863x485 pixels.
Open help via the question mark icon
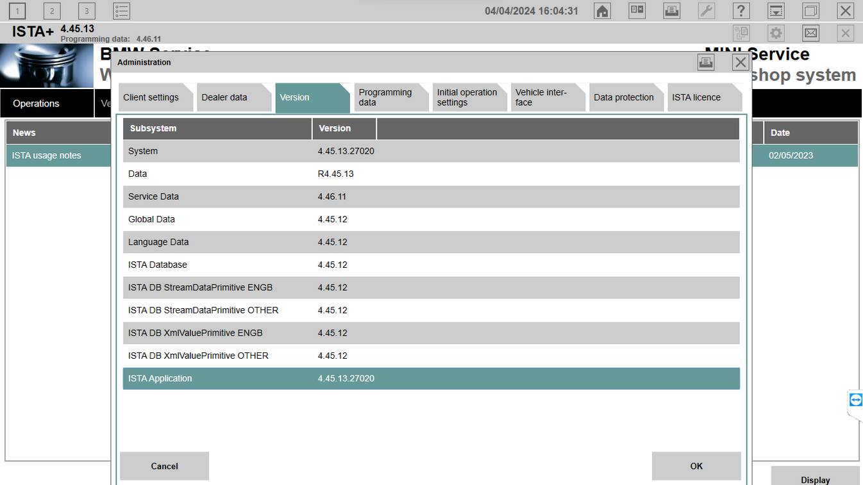741,10
